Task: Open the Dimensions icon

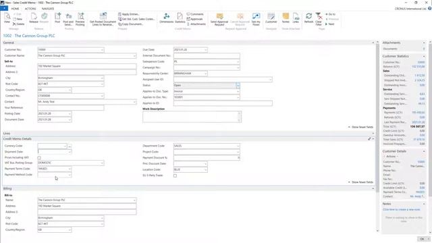Action: coord(167,18)
